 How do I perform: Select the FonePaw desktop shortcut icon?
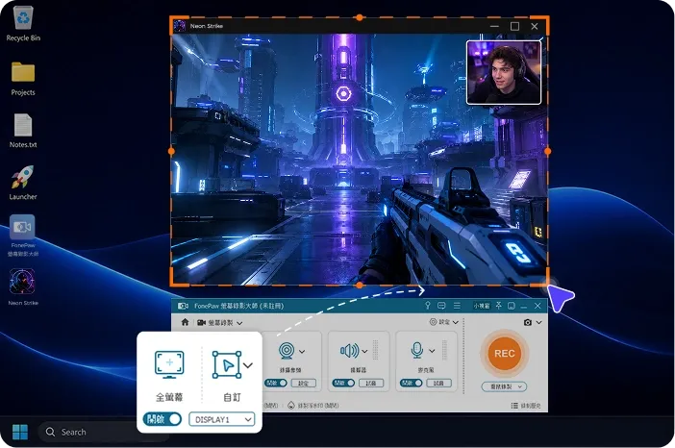click(23, 236)
